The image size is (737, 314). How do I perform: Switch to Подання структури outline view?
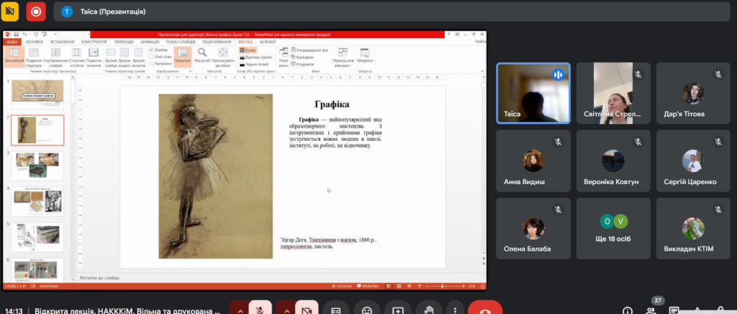[x=34, y=57]
